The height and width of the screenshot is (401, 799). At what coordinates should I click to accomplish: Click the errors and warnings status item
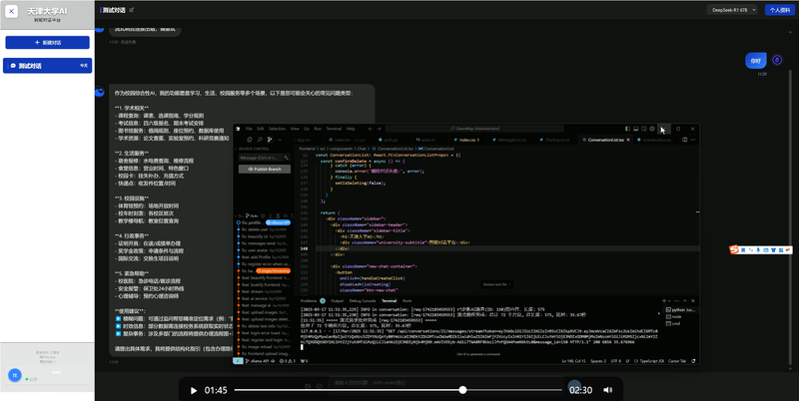click(x=288, y=361)
